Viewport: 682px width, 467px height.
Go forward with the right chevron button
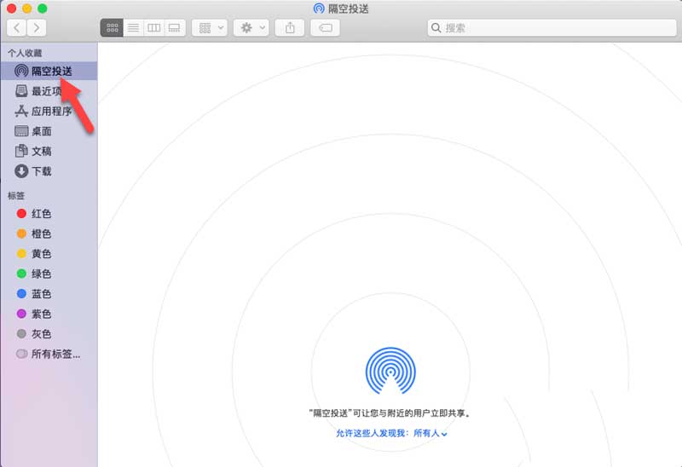click(x=37, y=28)
